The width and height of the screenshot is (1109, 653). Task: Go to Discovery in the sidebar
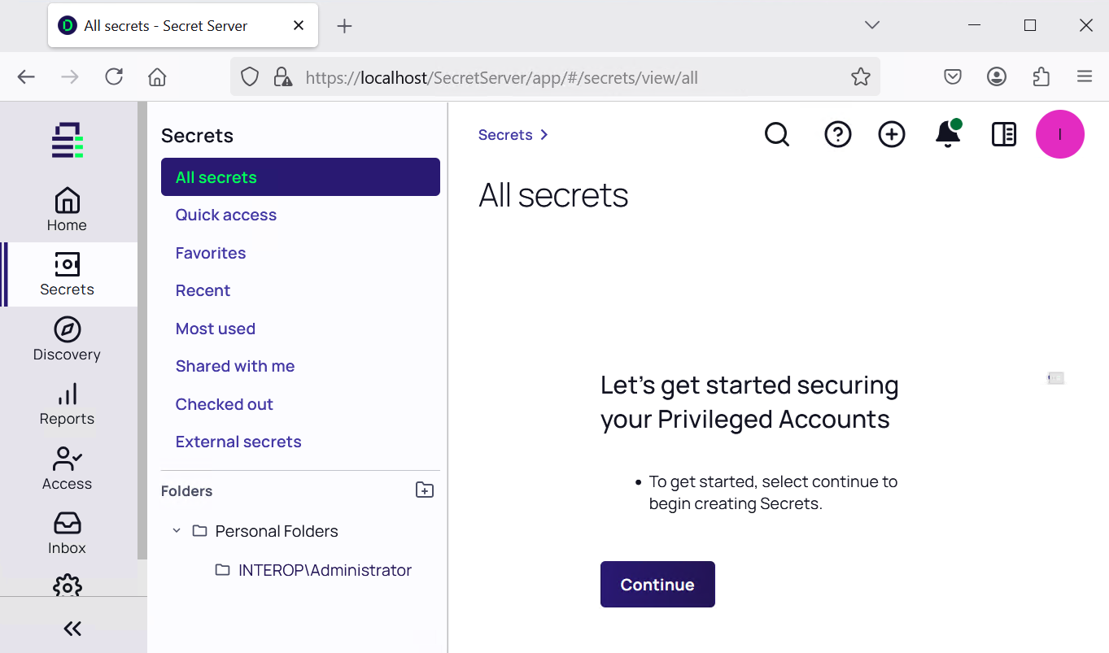pos(67,339)
